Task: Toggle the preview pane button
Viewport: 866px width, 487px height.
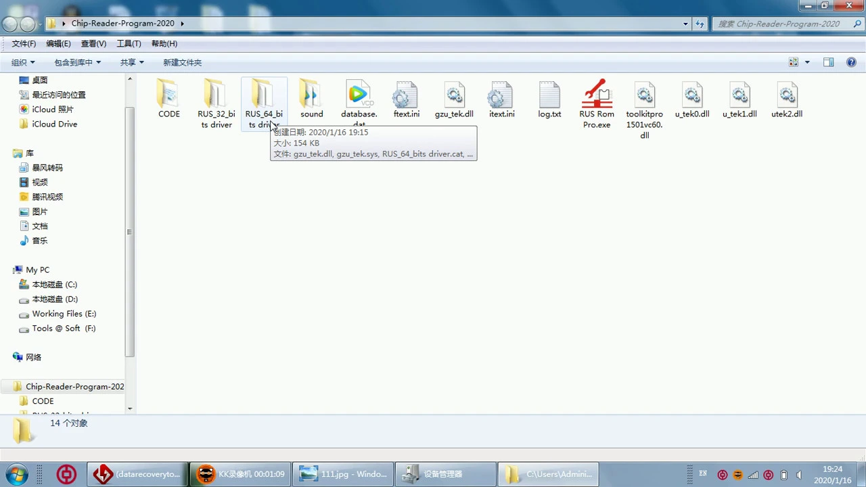Action: point(828,62)
